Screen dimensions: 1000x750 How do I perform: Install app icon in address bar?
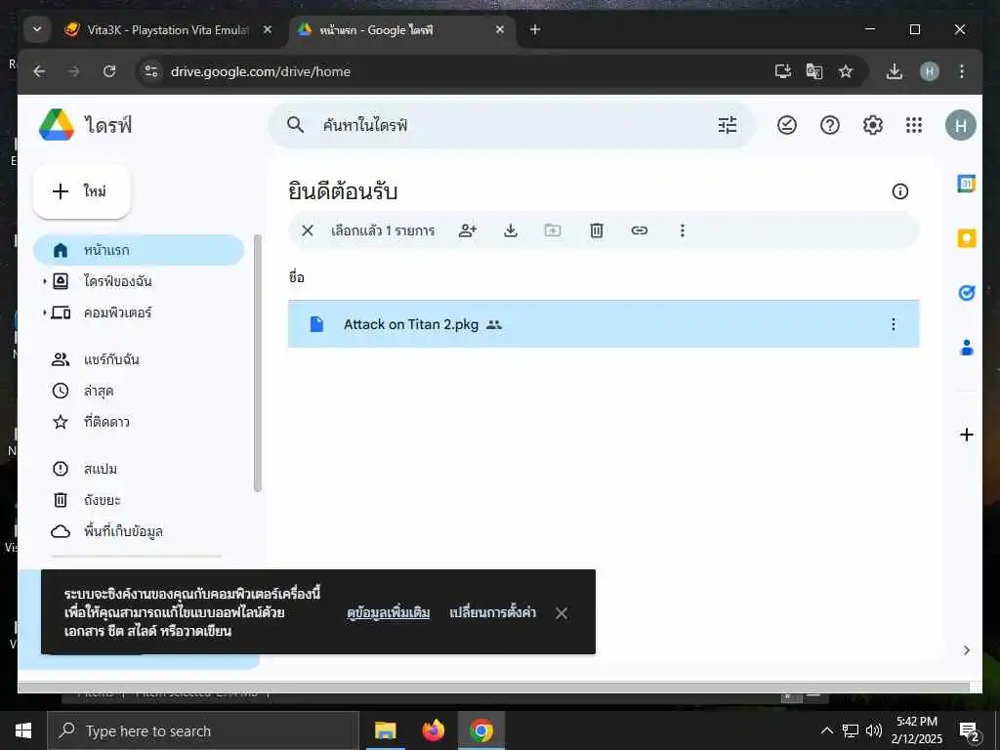pos(782,71)
